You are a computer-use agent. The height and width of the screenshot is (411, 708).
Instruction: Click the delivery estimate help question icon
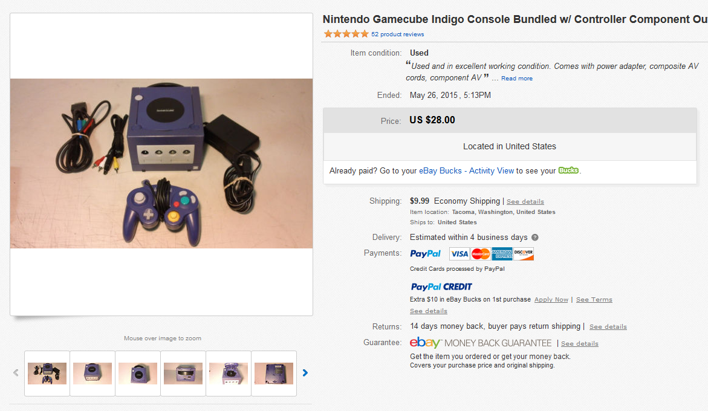coord(534,238)
